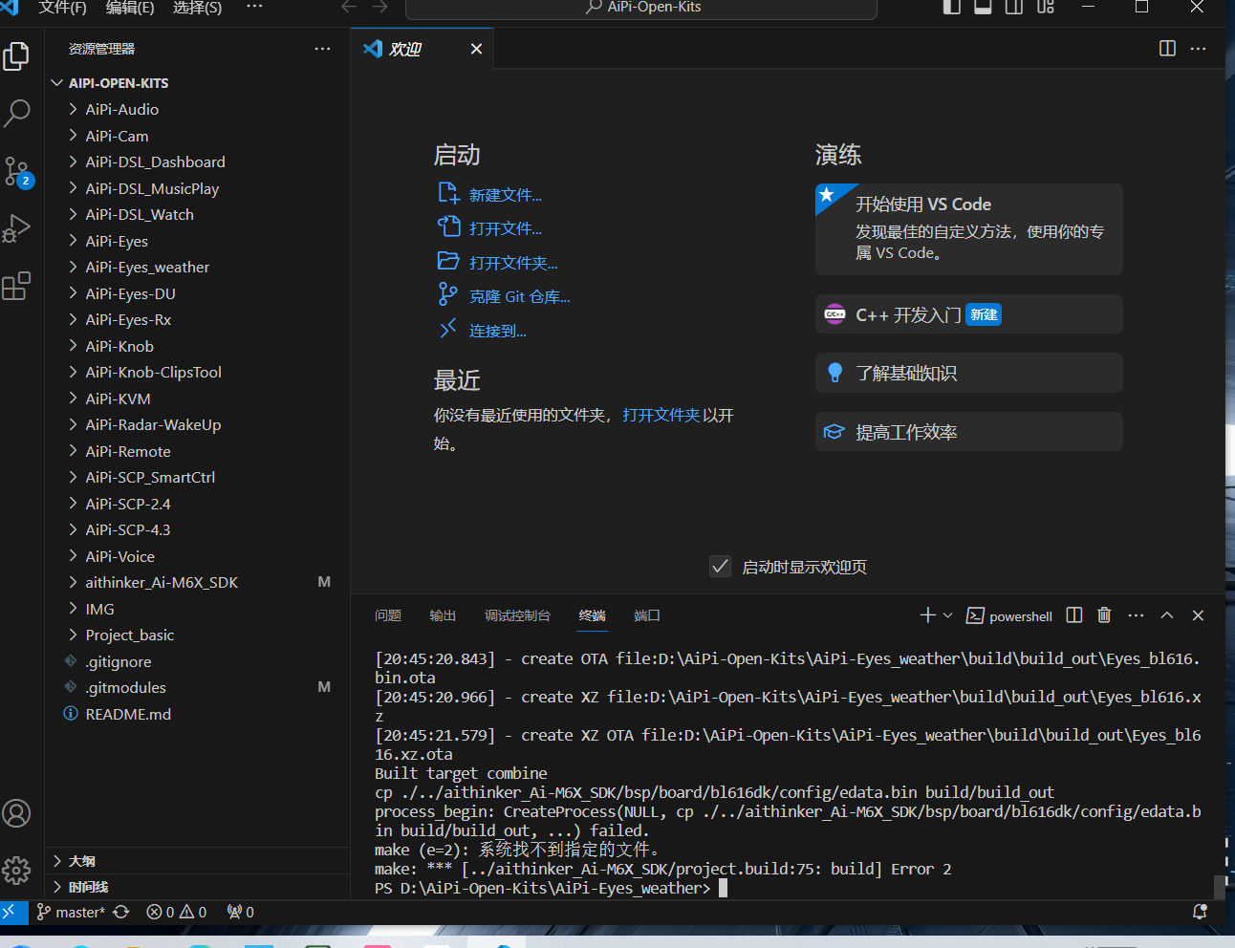The image size is (1235, 948).
Task: Expand the Project_basic folder
Action: point(197,636)
